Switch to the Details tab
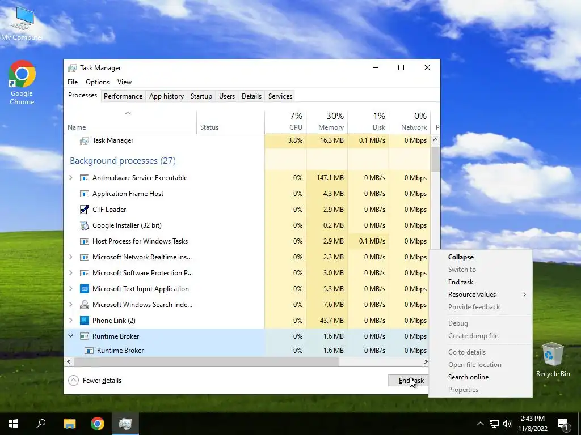This screenshot has width=581, height=435. pos(251,96)
